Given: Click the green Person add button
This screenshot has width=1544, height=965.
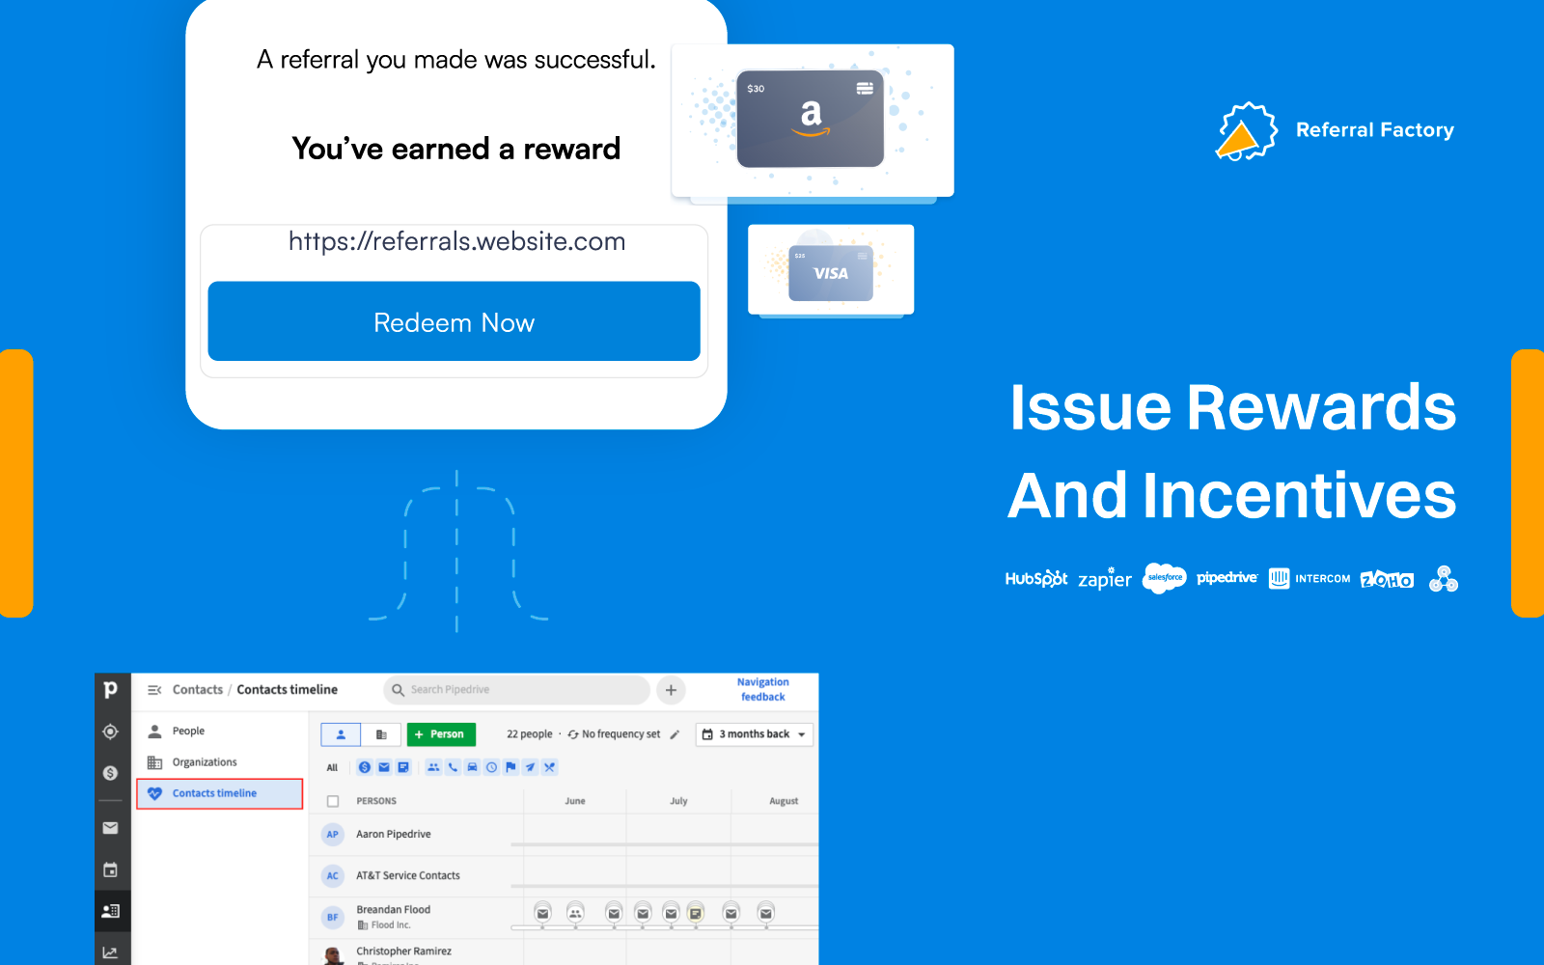Looking at the screenshot, I should (441, 734).
